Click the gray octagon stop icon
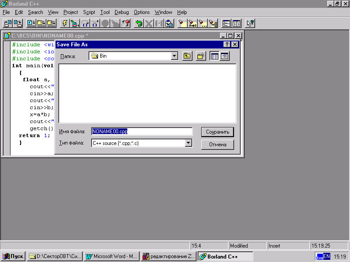350x262 pixels. pos(105,24)
